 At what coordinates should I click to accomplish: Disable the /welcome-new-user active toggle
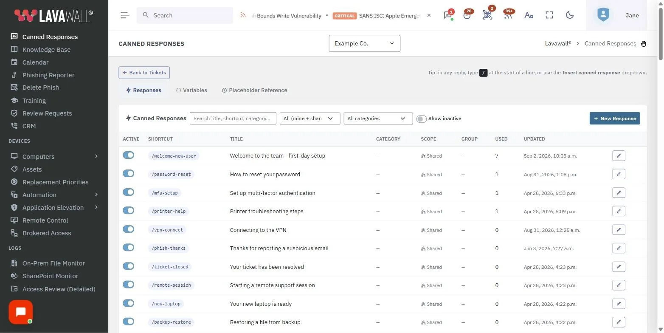click(x=128, y=155)
